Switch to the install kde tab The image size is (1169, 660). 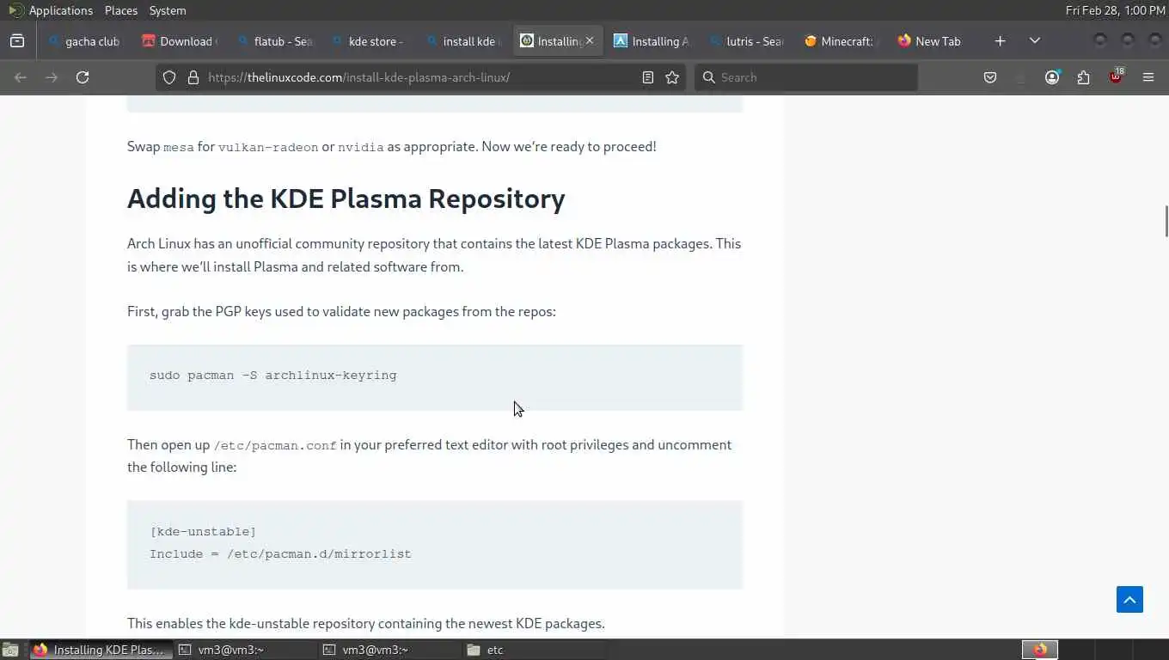click(462, 40)
